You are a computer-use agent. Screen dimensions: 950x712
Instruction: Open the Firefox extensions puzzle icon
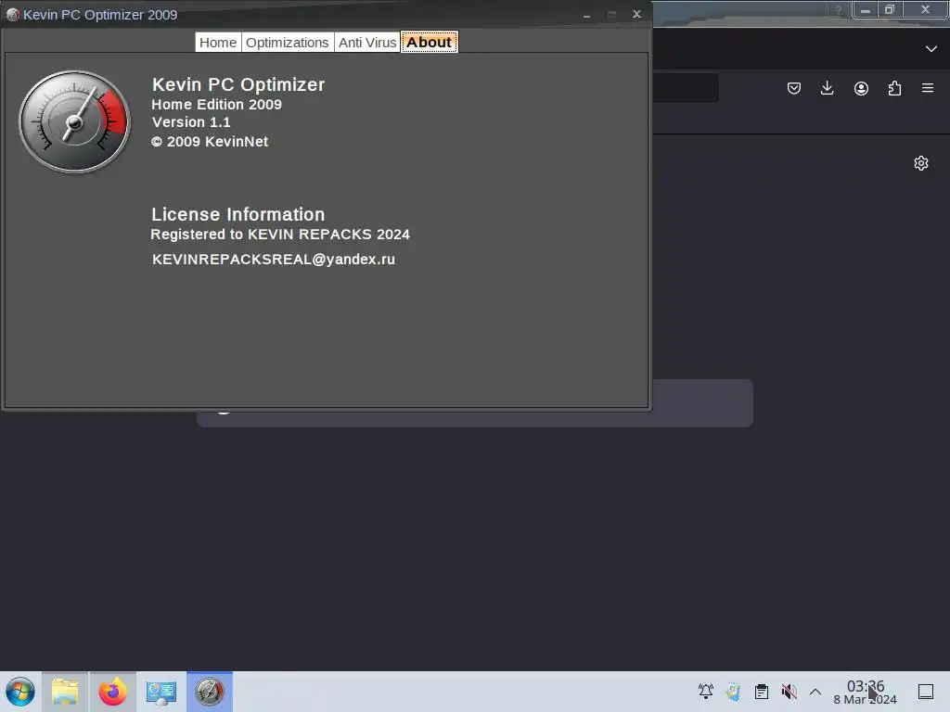(894, 88)
